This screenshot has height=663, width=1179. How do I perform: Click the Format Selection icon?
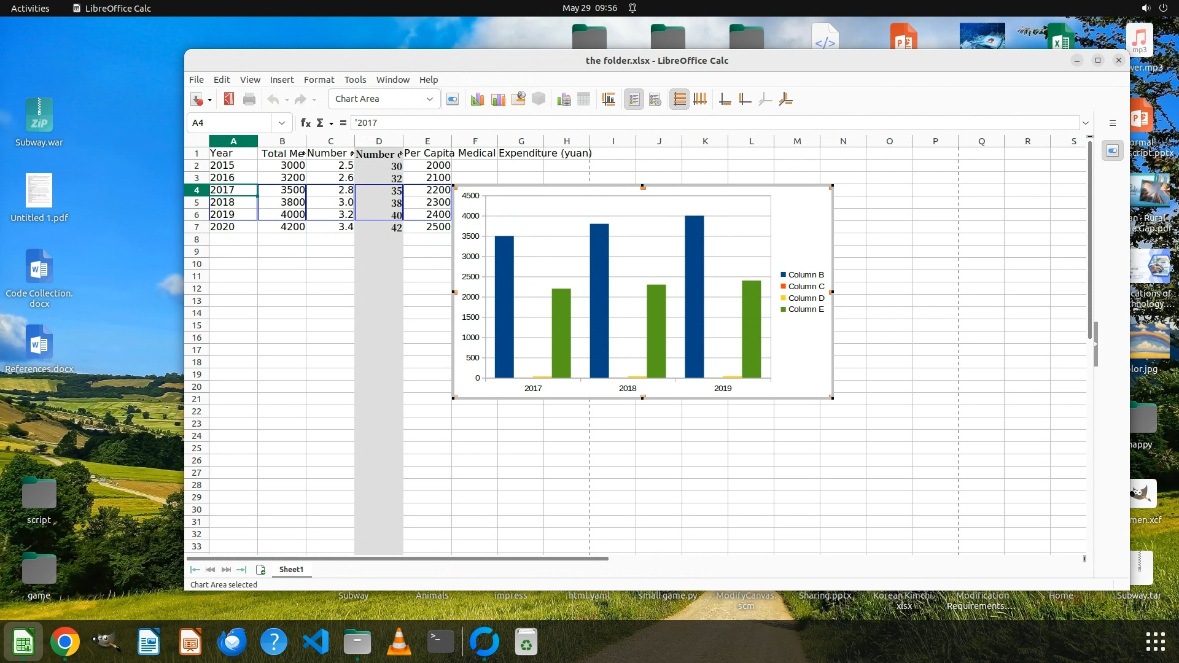pyautogui.click(x=453, y=99)
